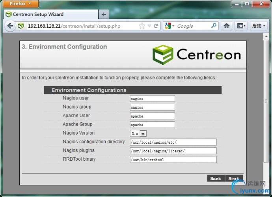This screenshot has width=272, height=197.
Task: Click the vertical page scrollbar thumb
Action: pos(266,101)
